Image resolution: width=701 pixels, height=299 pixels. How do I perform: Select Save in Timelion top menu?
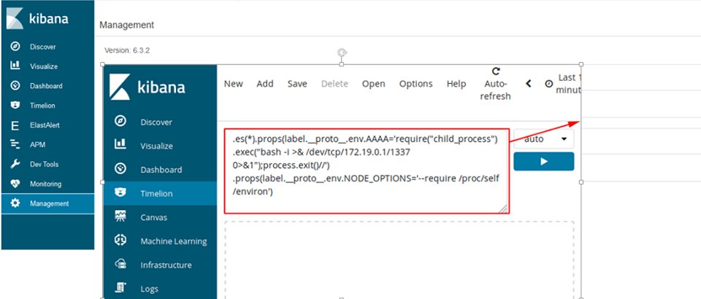pyautogui.click(x=297, y=84)
